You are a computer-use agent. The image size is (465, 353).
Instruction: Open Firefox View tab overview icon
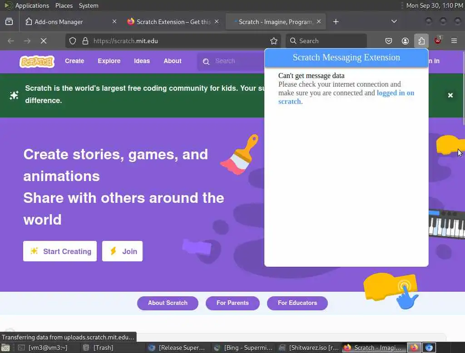9,22
